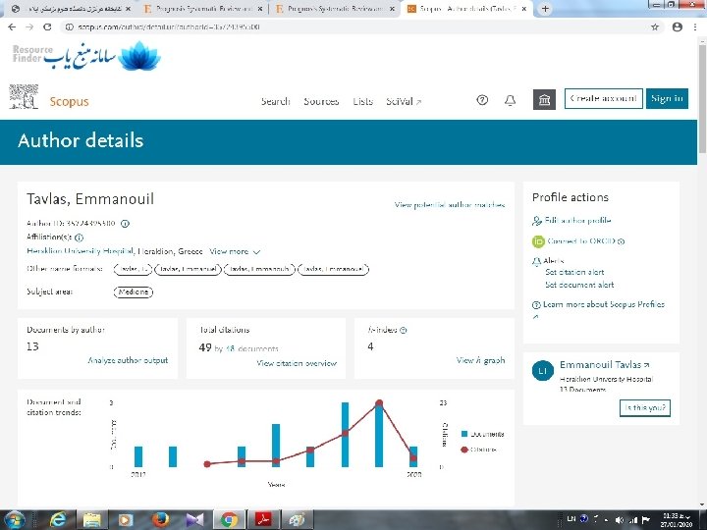Open the Lists menu item
This screenshot has height=530, width=707.
[x=362, y=101]
